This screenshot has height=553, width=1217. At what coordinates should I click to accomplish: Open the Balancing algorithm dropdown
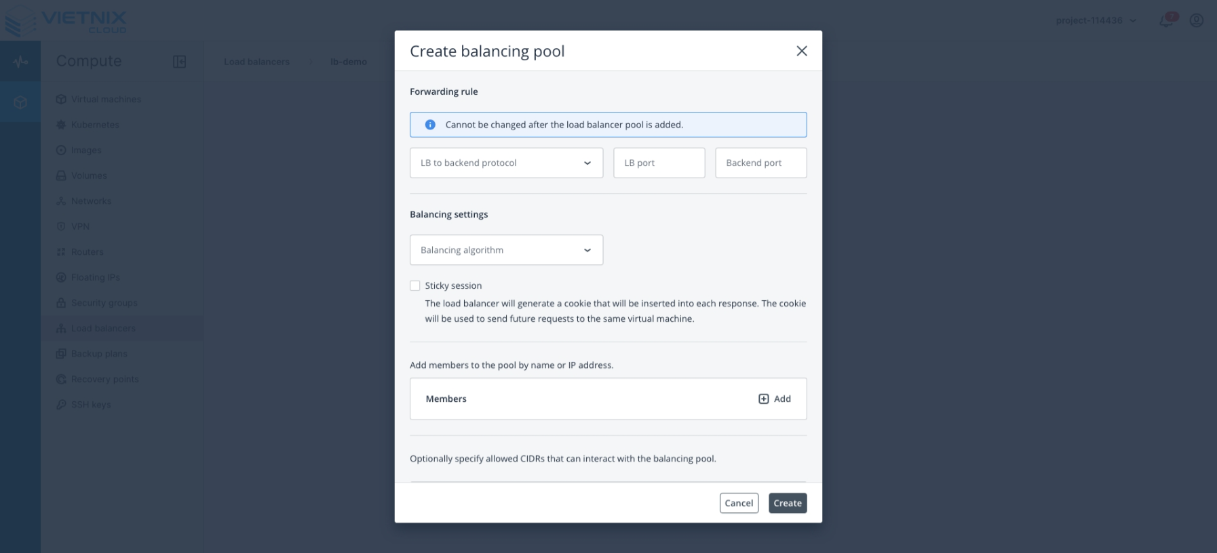(x=506, y=250)
